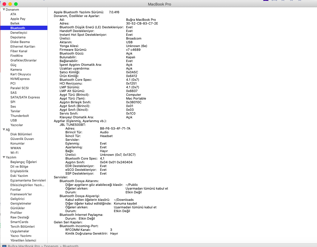Select the Depolama item
This screenshot has height=247, width=317.
[18, 37]
